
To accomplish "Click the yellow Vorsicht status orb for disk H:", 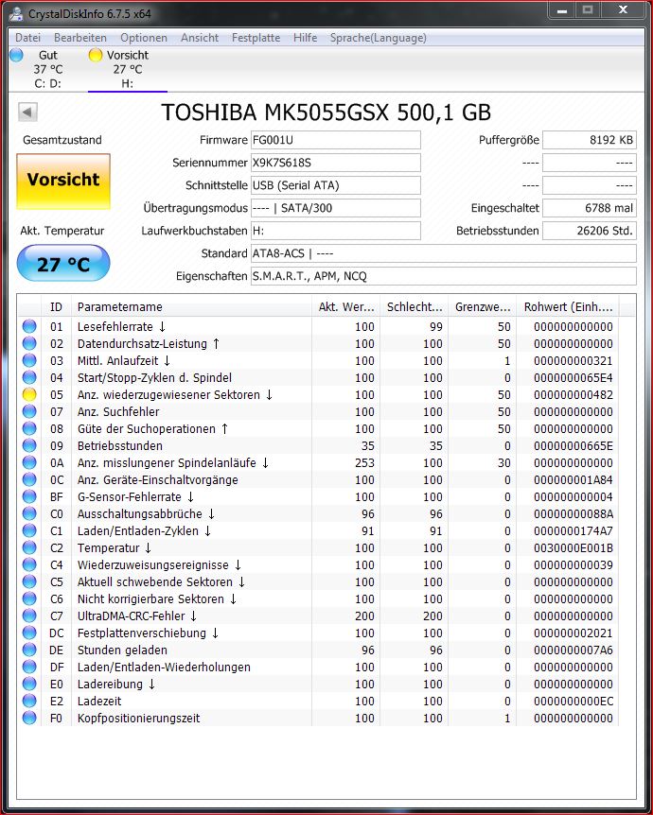I will coord(96,55).
